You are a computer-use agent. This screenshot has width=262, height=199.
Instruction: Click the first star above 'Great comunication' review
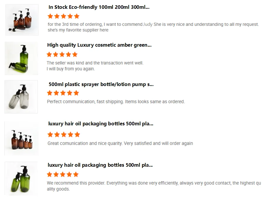point(50,134)
